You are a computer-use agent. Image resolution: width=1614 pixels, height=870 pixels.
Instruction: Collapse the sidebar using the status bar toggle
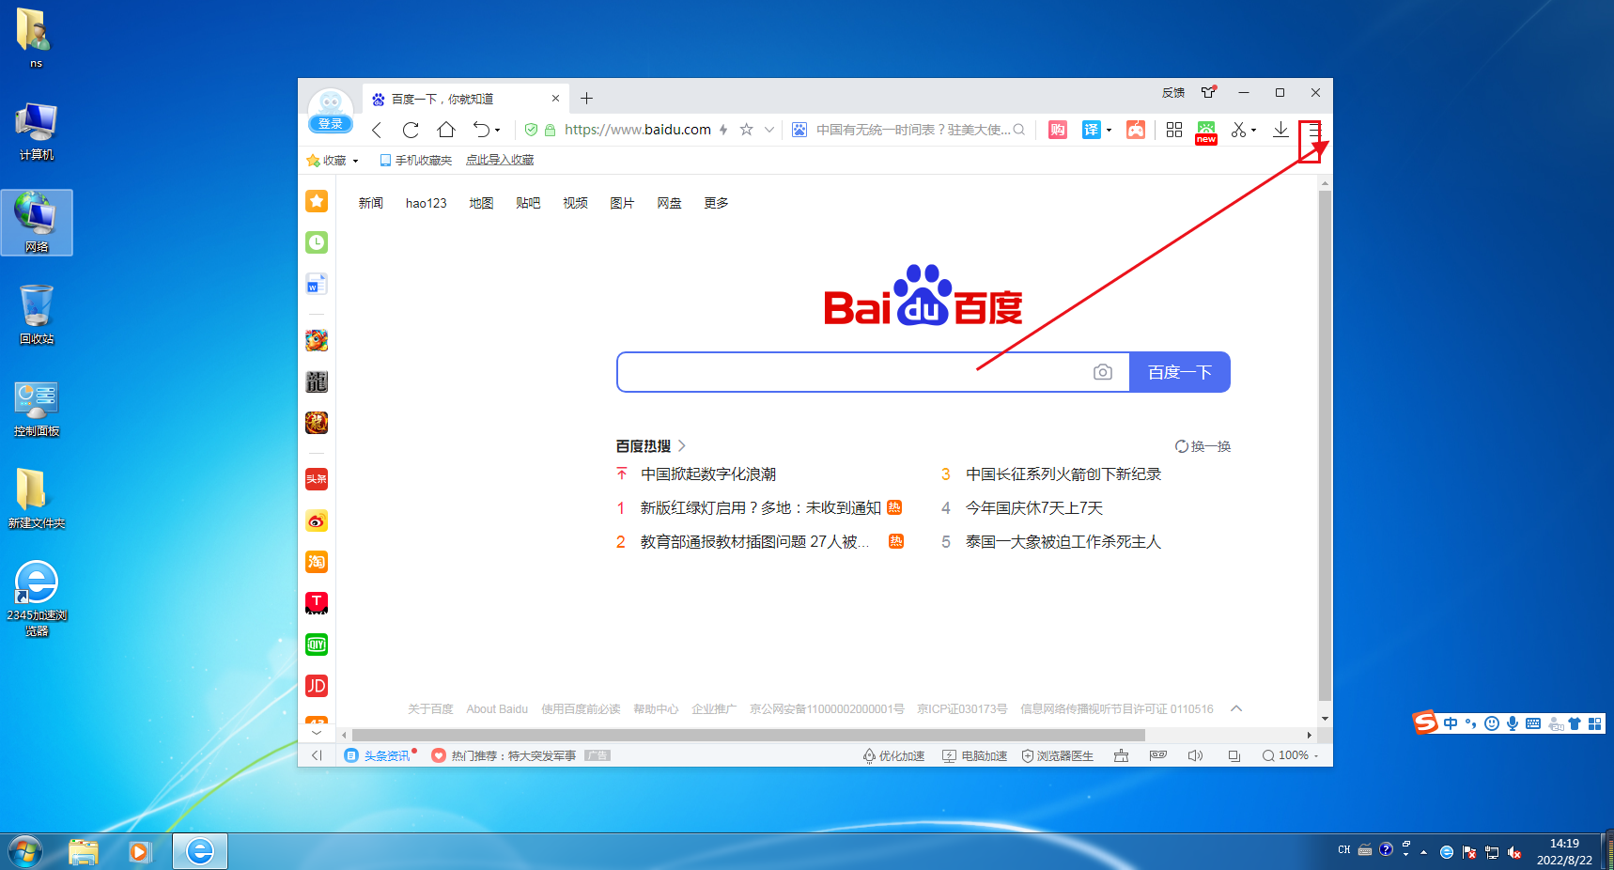(x=317, y=755)
